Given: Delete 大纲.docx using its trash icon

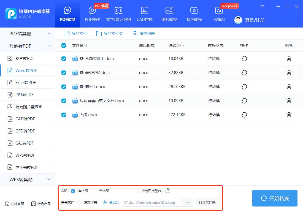Looking at the screenshot, I should click(289, 115).
